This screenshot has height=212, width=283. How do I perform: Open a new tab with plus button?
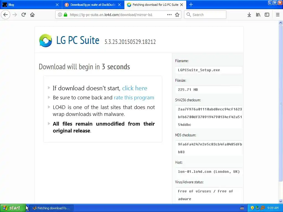point(191,4)
